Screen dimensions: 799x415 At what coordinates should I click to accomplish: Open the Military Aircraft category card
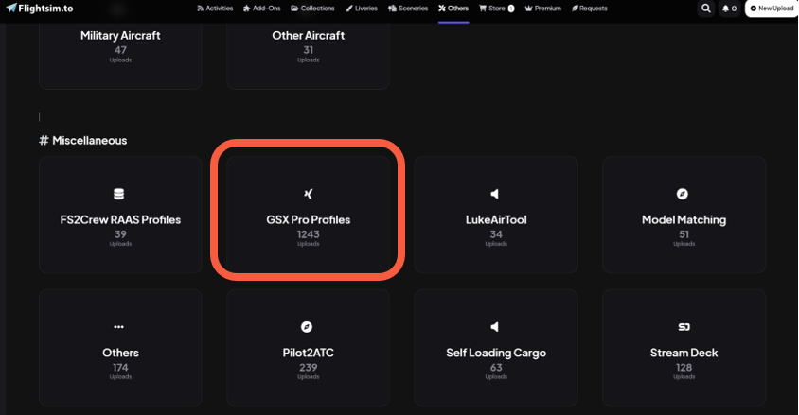(x=120, y=53)
